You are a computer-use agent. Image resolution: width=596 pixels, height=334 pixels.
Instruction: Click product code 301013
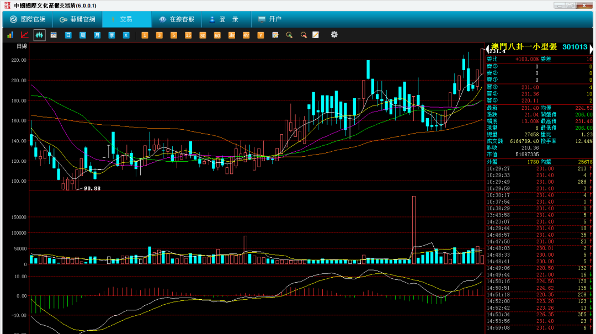pos(574,47)
